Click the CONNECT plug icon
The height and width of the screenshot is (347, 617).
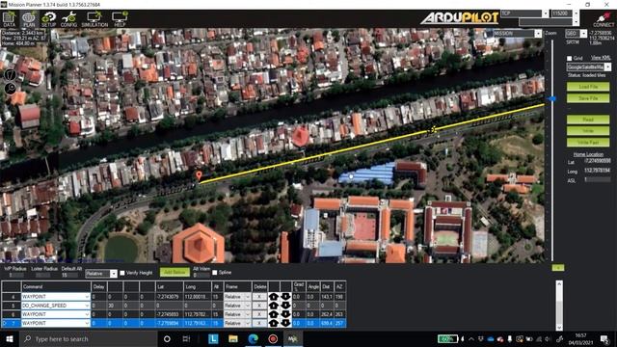tap(604, 19)
